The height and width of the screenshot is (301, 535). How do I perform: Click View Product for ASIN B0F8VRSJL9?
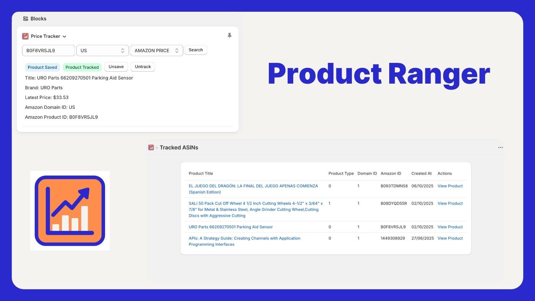tap(450, 227)
